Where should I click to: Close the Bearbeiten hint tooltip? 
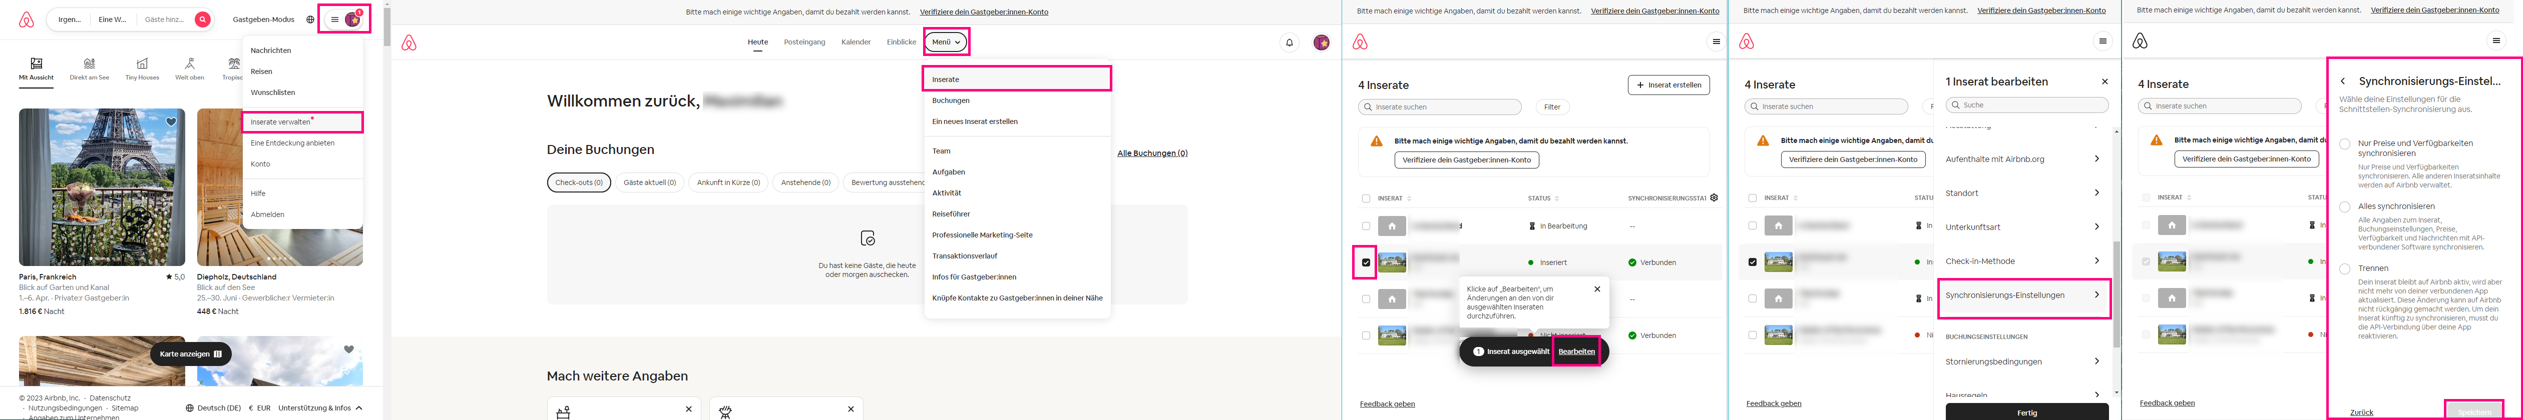click(x=1597, y=289)
